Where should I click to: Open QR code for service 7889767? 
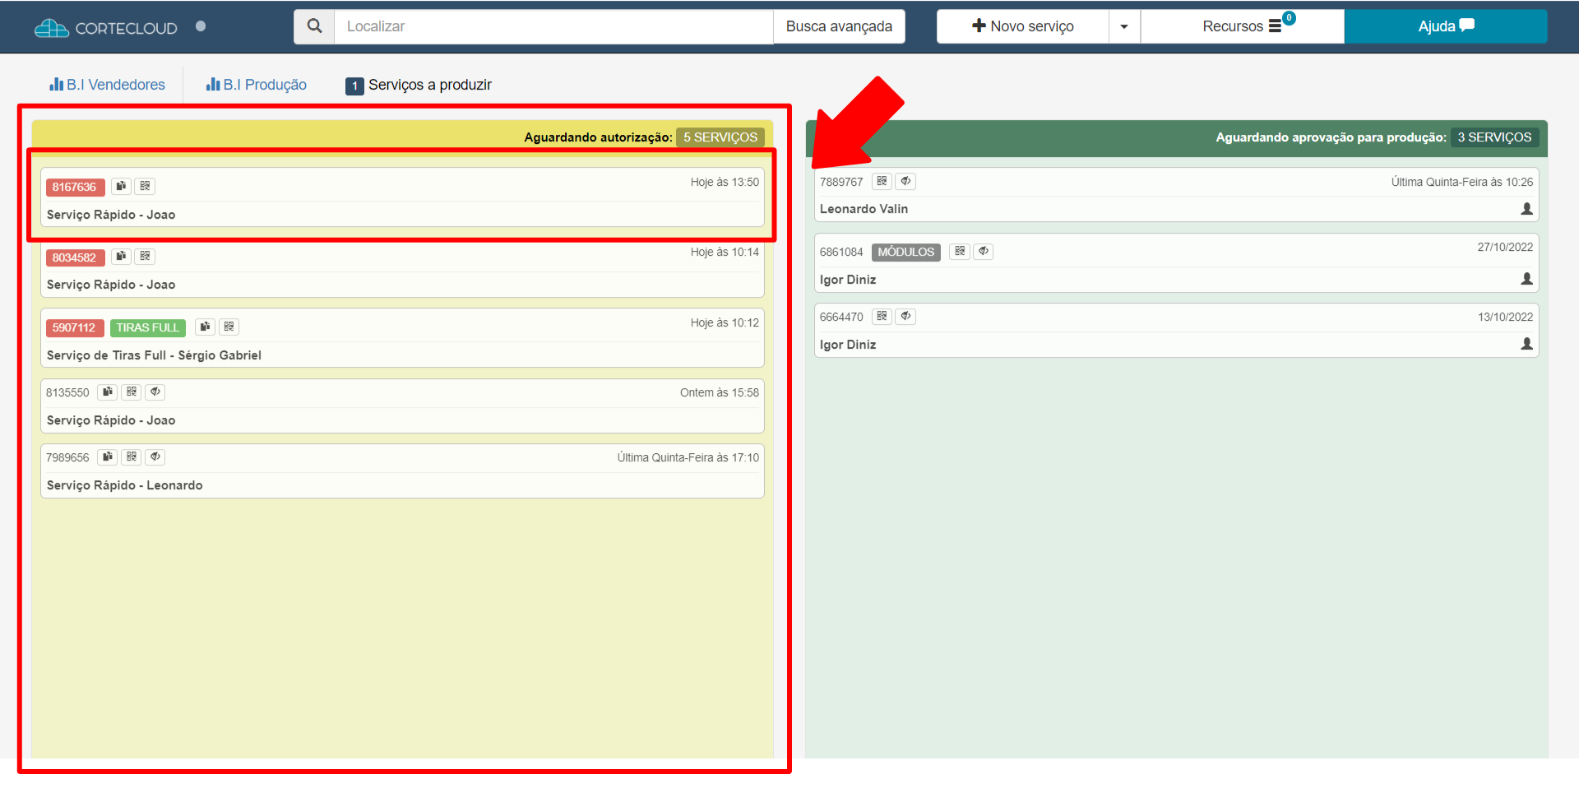[x=882, y=182]
